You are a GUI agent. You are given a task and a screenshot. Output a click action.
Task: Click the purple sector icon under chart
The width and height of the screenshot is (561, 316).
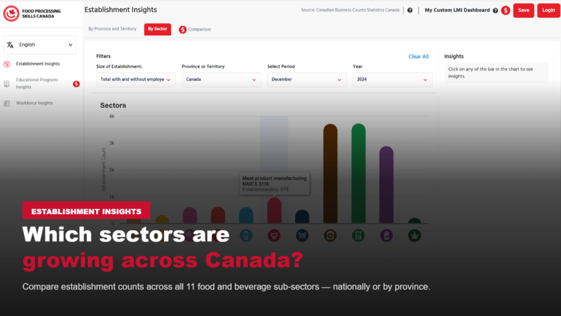click(386, 235)
